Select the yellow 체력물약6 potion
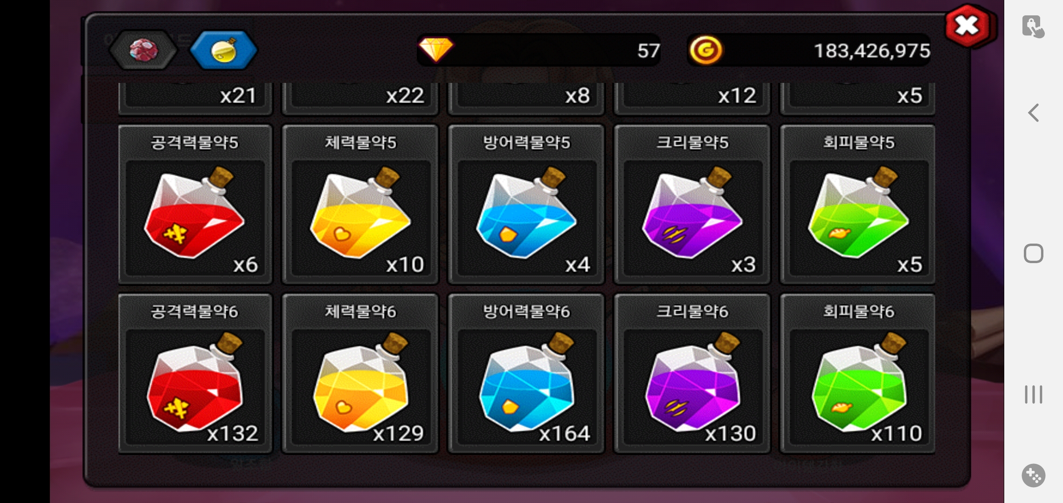The image size is (1063, 503). click(x=360, y=373)
